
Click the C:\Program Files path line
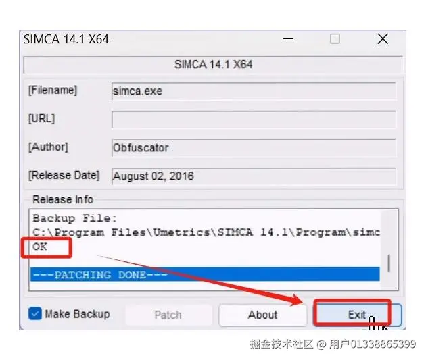pyautogui.click(x=206, y=232)
